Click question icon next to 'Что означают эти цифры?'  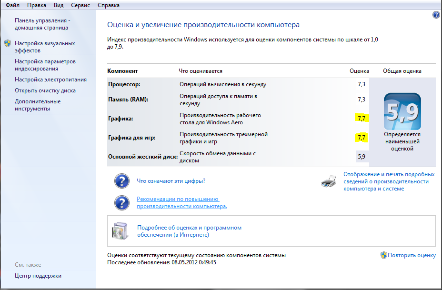[x=122, y=181]
